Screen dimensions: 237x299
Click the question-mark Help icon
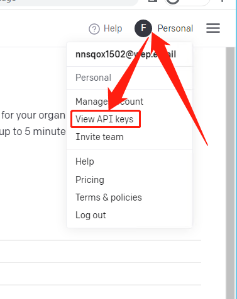94,29
